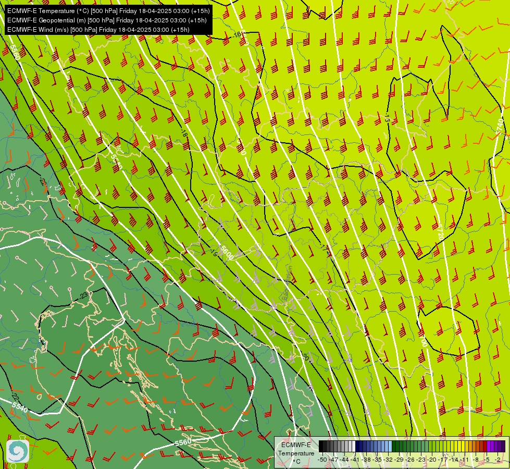This screenshot has width=510, height=469.
Task: Click the -29 tick on the temperature legend
Action: click(399, 460)
